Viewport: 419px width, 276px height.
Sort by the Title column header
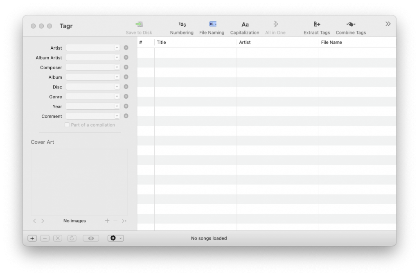(196, 42)
